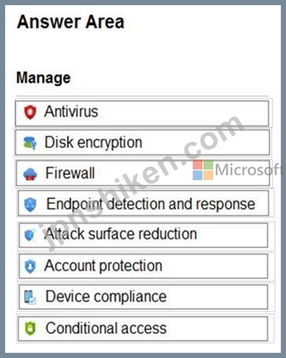Screen dimensions: 286x358
Task: Click the Firewall cloud icon
Action: (30, 174)
